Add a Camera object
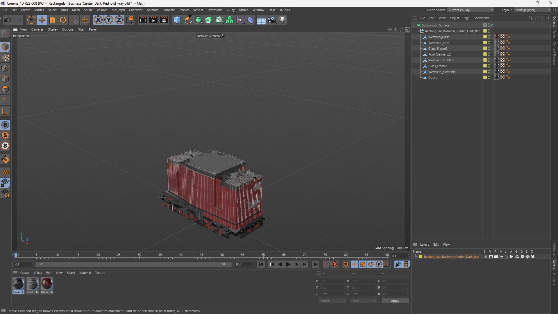Viewport: 558px width, 314px height. pos(272,20)
